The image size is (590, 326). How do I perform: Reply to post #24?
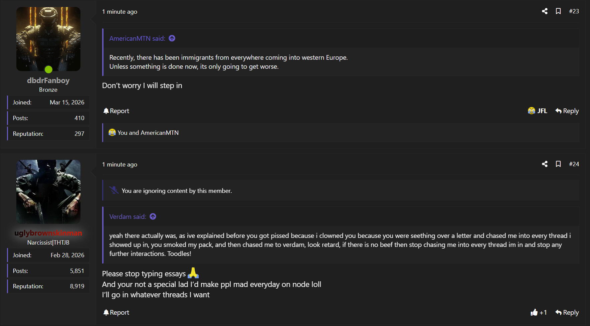(x=567, y=312)
